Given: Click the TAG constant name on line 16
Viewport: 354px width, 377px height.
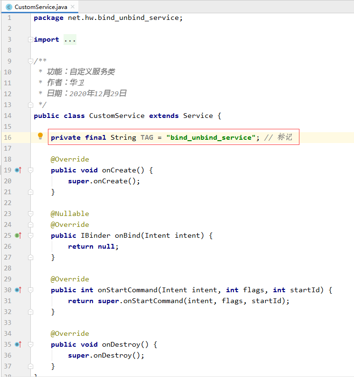Looking at the screenshot, I should [x=147, y=137].
